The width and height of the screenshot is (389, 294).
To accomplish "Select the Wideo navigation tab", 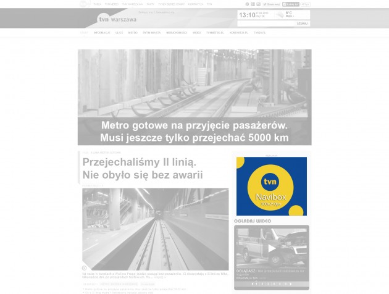I will 196,32.
